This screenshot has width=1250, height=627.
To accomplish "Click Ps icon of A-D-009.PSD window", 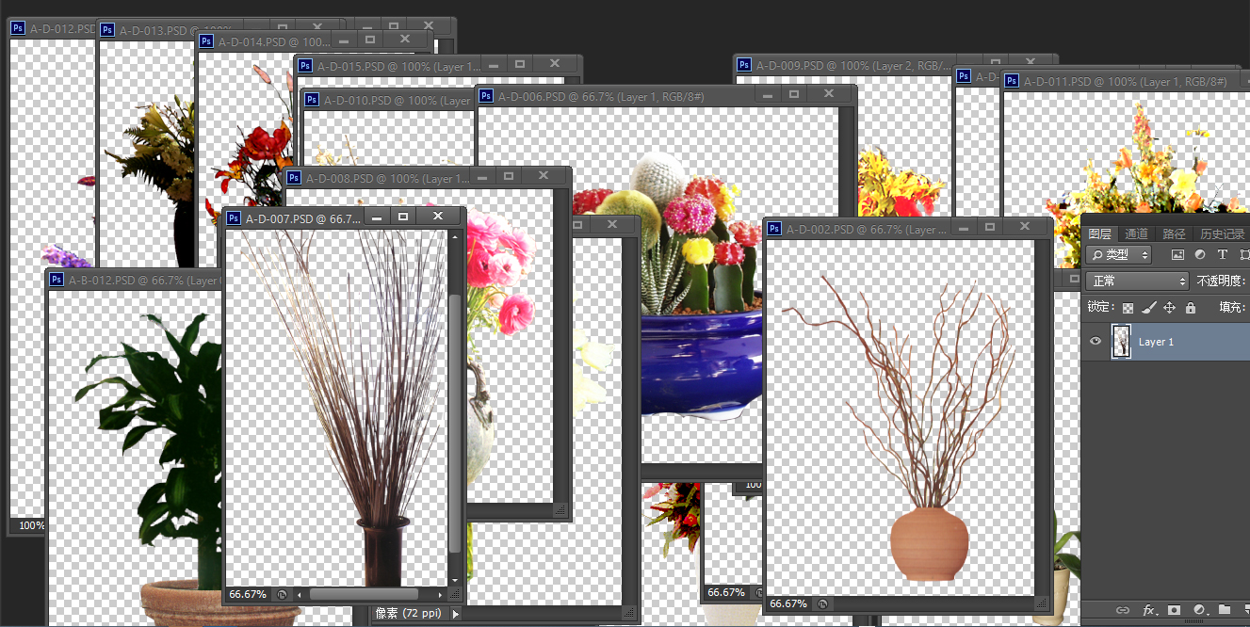I will (744, 65).
